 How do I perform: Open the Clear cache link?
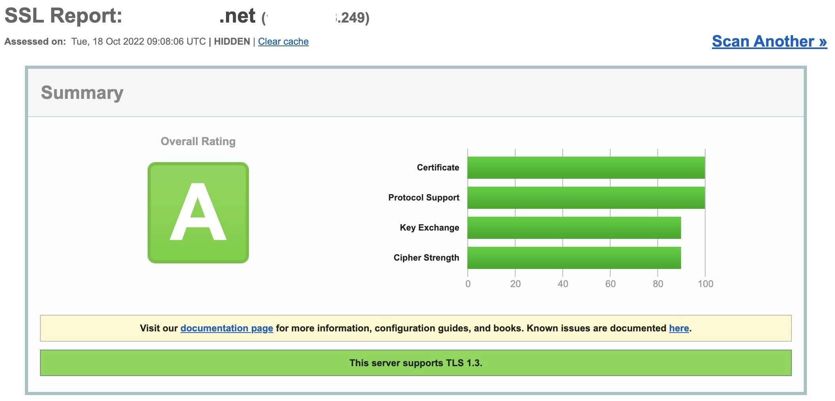pos(283,42)
